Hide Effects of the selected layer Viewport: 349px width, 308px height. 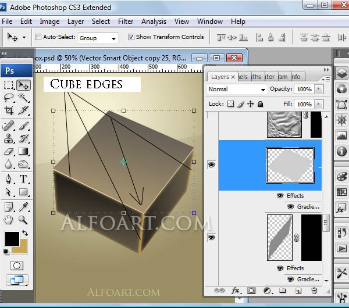[280, 196]
